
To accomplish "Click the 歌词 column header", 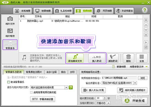I will (x=120, y=16).
